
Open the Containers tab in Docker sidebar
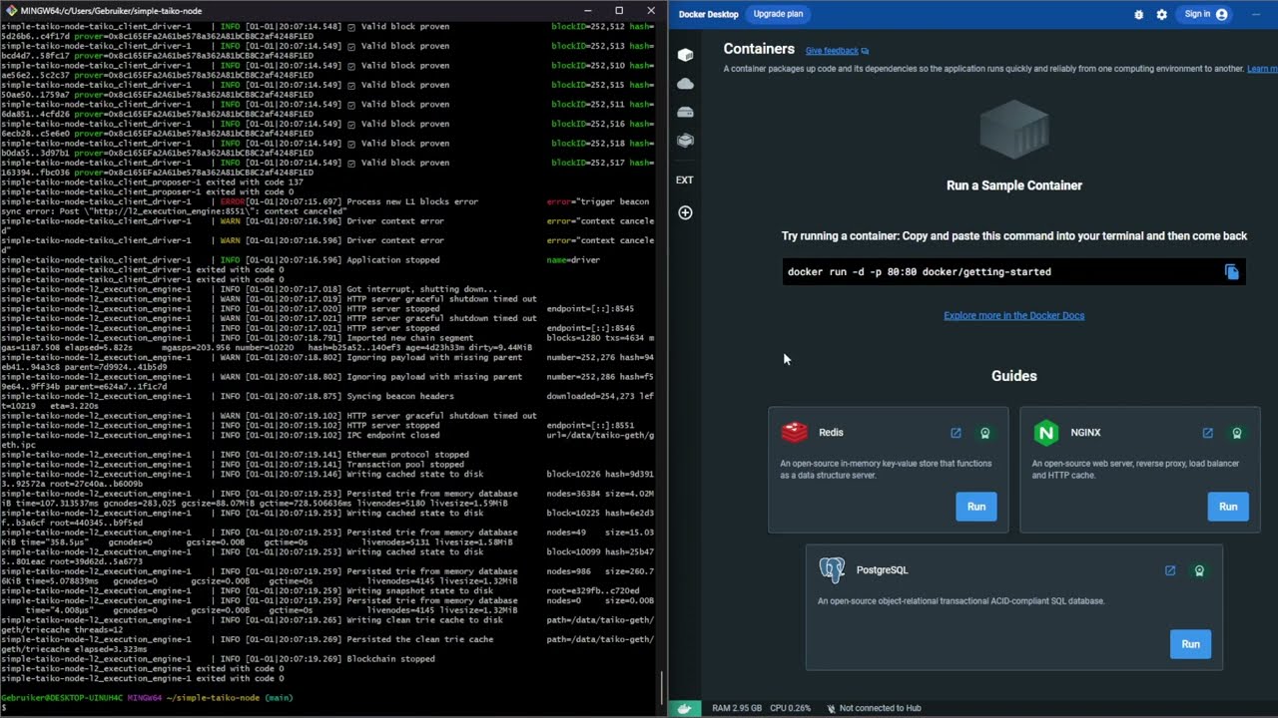(x=685, y=55)
